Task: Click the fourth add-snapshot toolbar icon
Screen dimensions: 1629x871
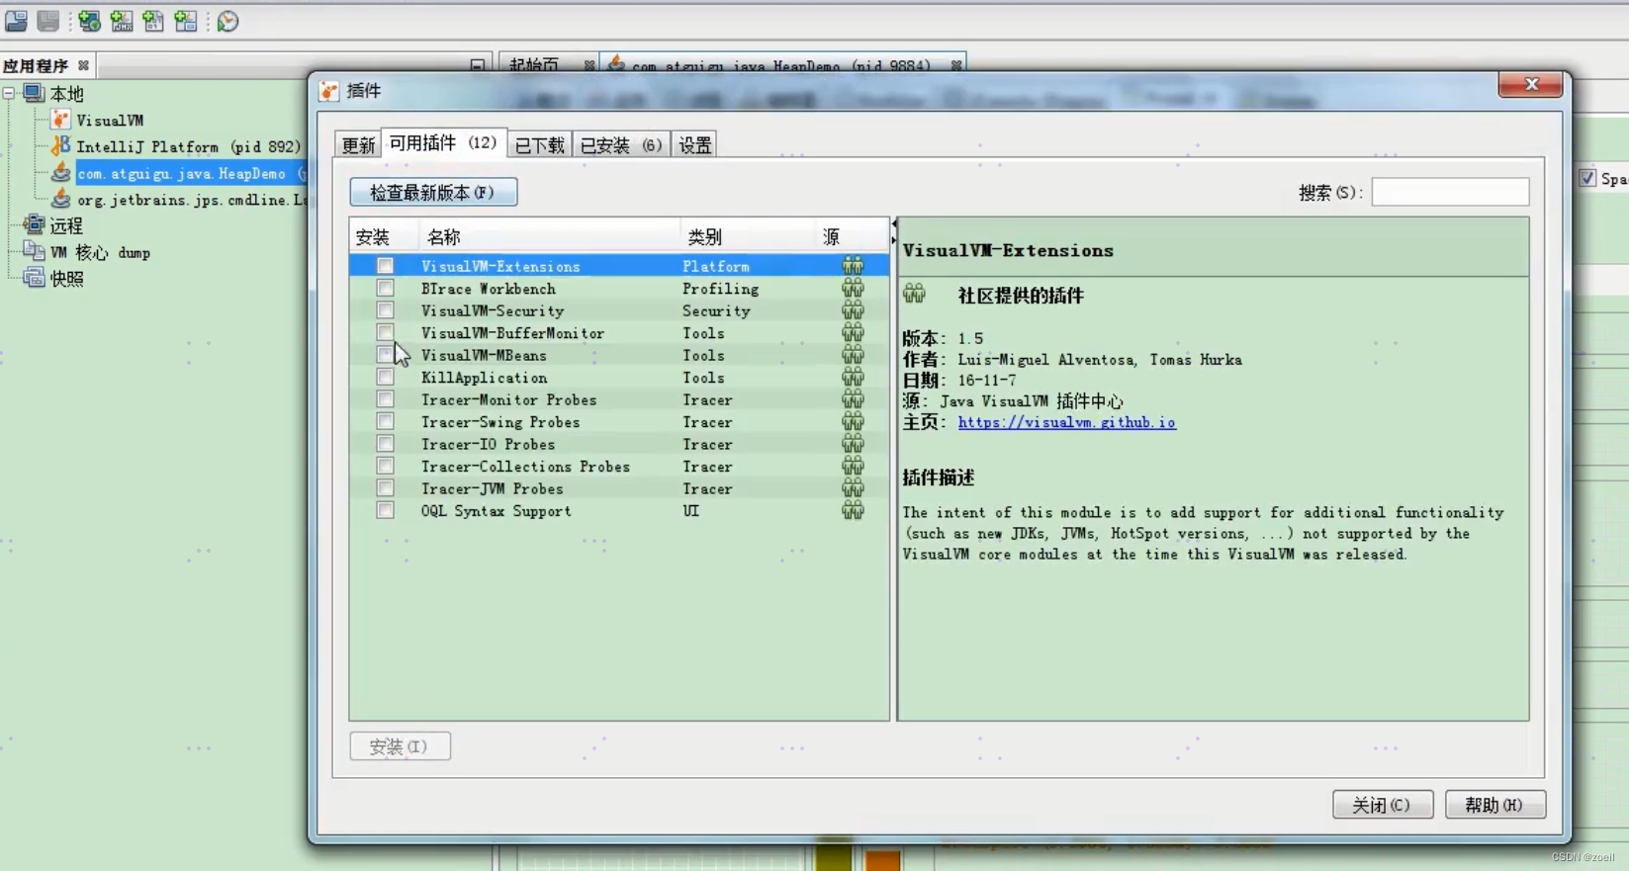Action: click(x=185, y=21)
